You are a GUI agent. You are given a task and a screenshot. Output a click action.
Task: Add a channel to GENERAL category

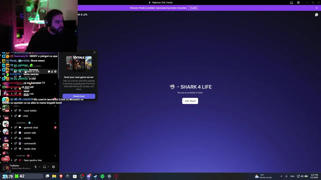(55, 123)
